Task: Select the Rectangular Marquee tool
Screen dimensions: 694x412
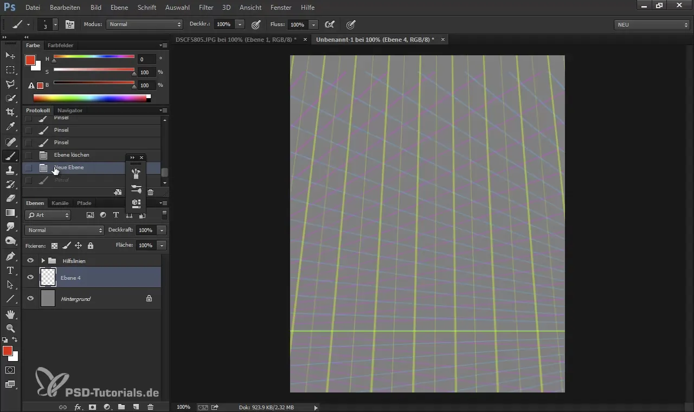Action: pos(10,70)
